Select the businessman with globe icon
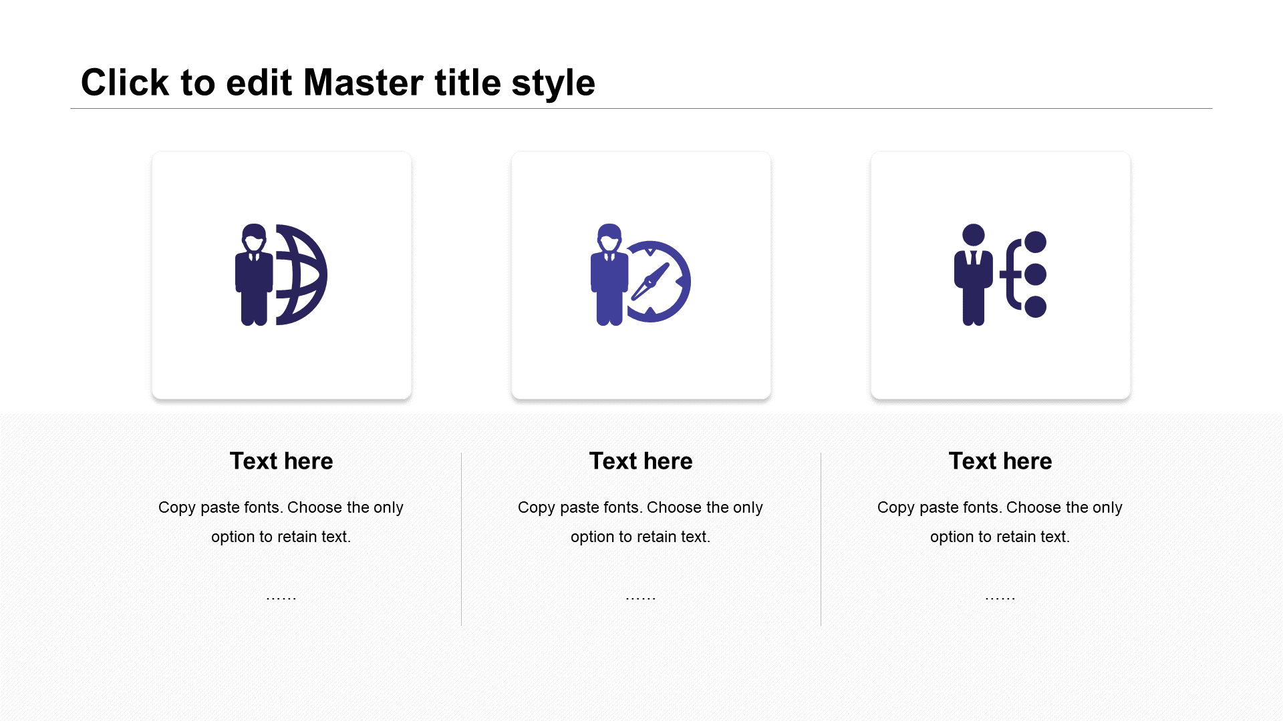The image size is (1283, 721). coord(281,274)
